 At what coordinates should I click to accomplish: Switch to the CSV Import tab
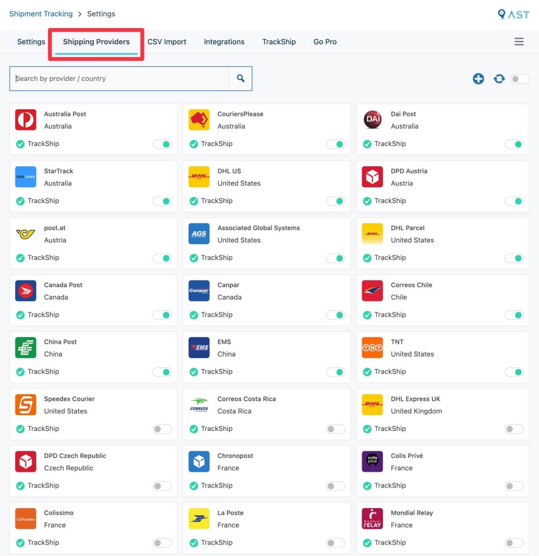167,42
